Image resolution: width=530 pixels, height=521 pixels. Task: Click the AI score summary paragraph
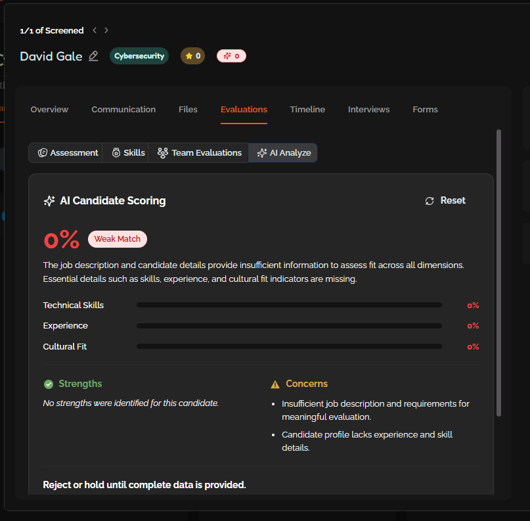[254, 272]
